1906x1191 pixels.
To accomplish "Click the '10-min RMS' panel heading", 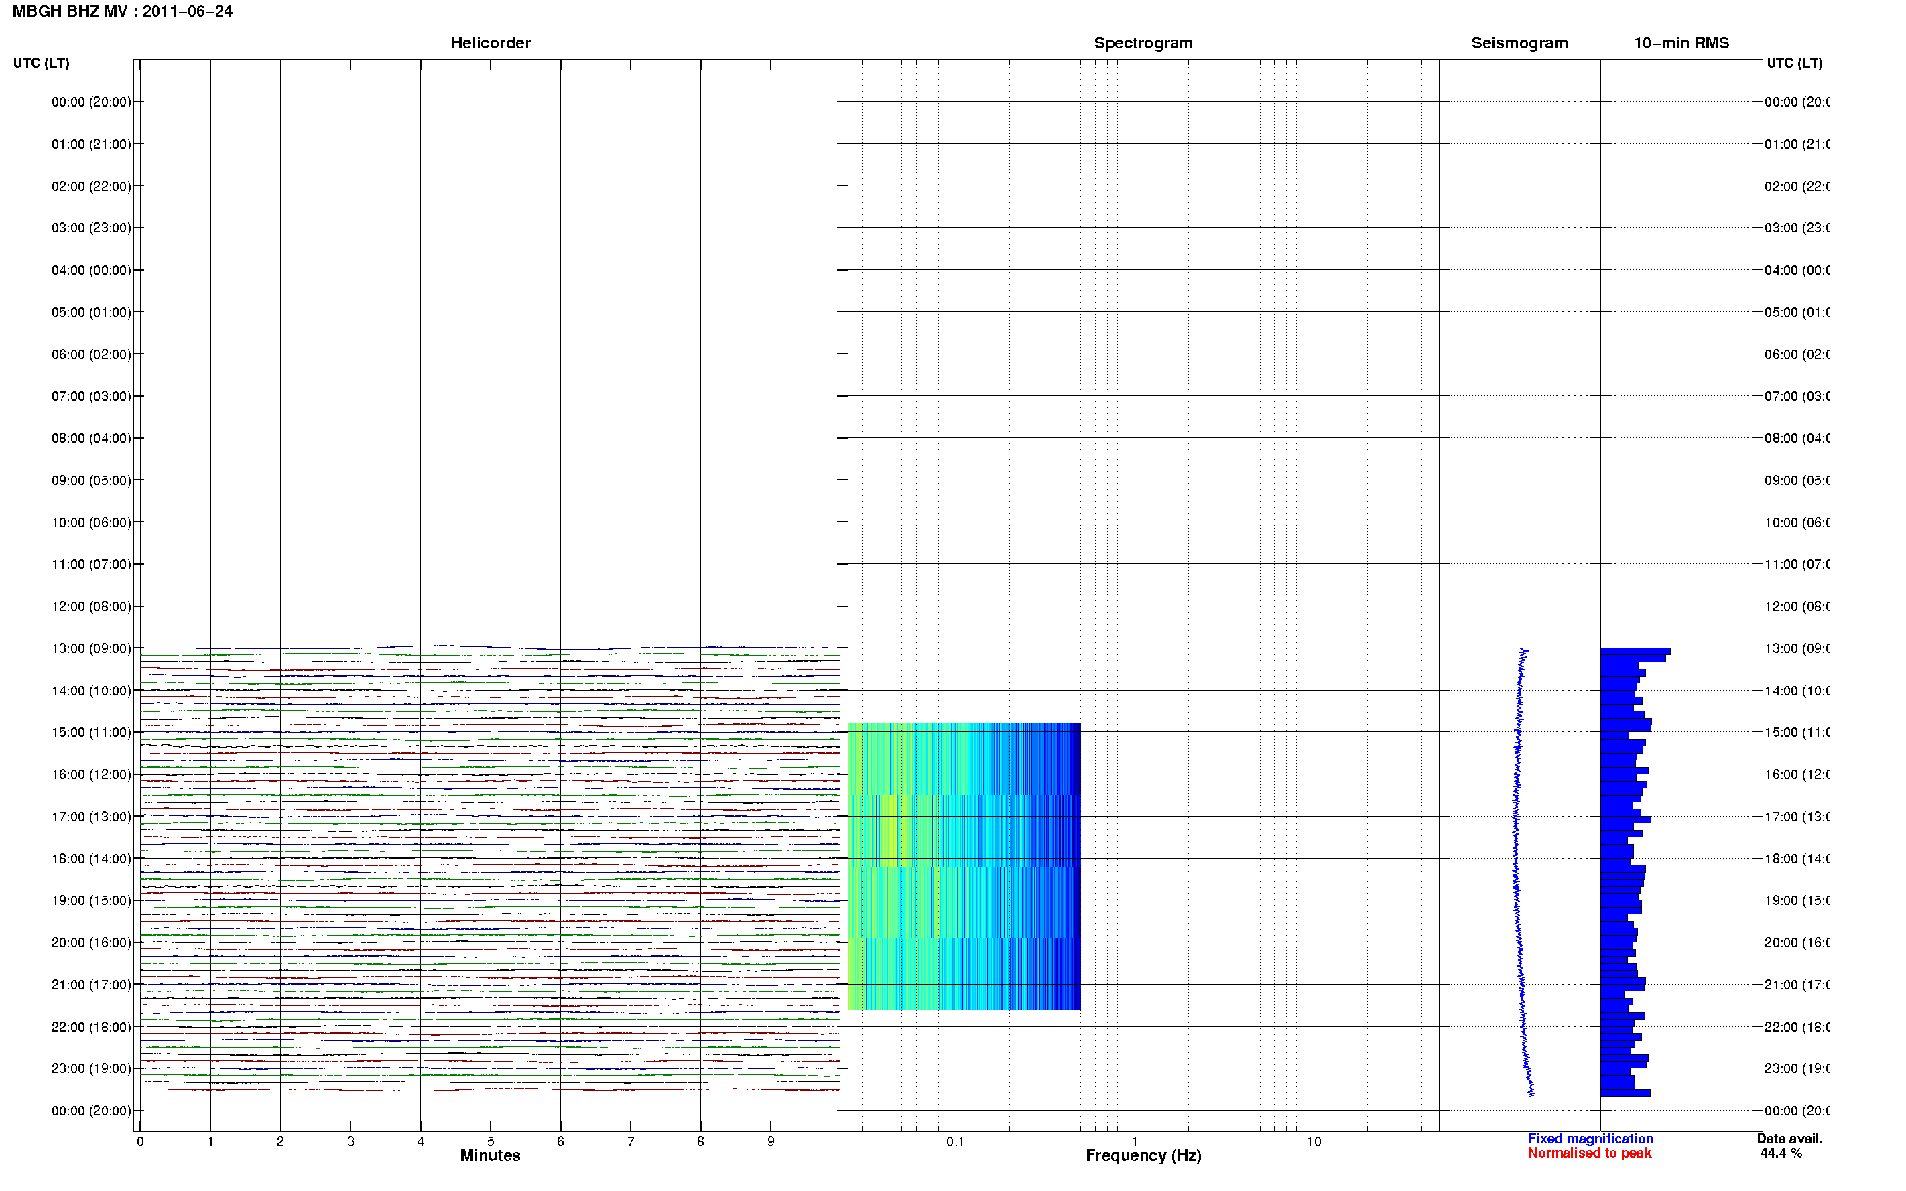I will 1681,44.
